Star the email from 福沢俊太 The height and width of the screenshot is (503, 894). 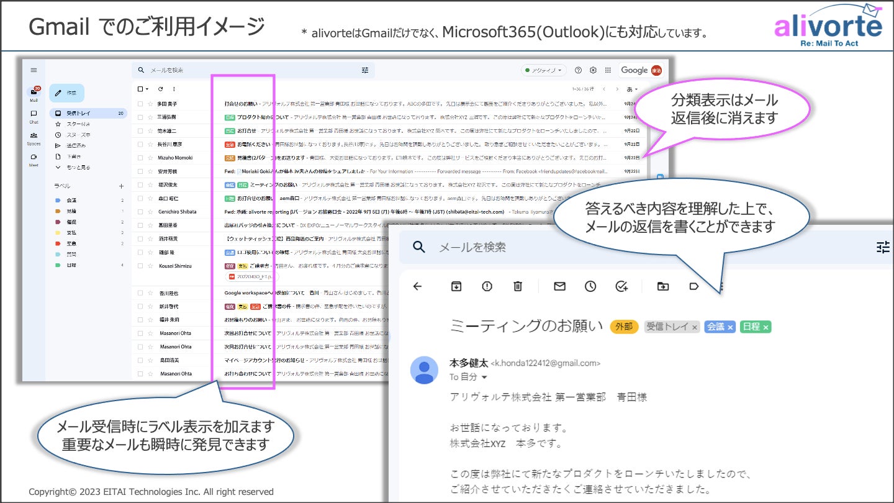(x=150, y=185)
